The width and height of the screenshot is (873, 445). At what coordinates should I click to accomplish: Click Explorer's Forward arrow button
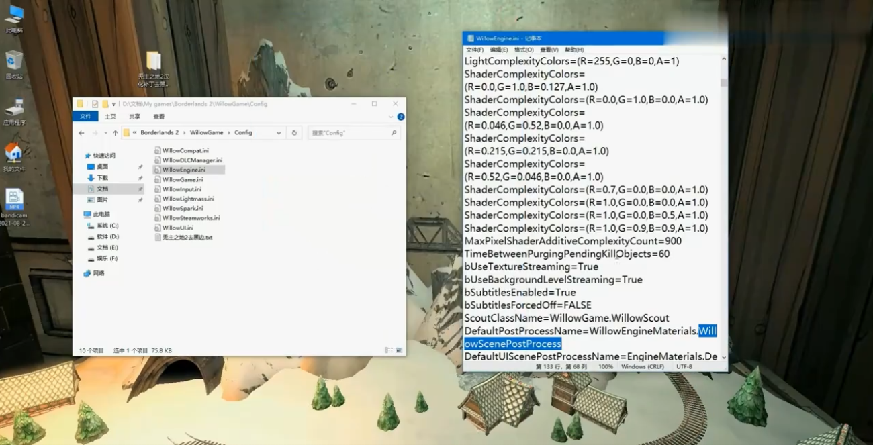pos(94,133)
